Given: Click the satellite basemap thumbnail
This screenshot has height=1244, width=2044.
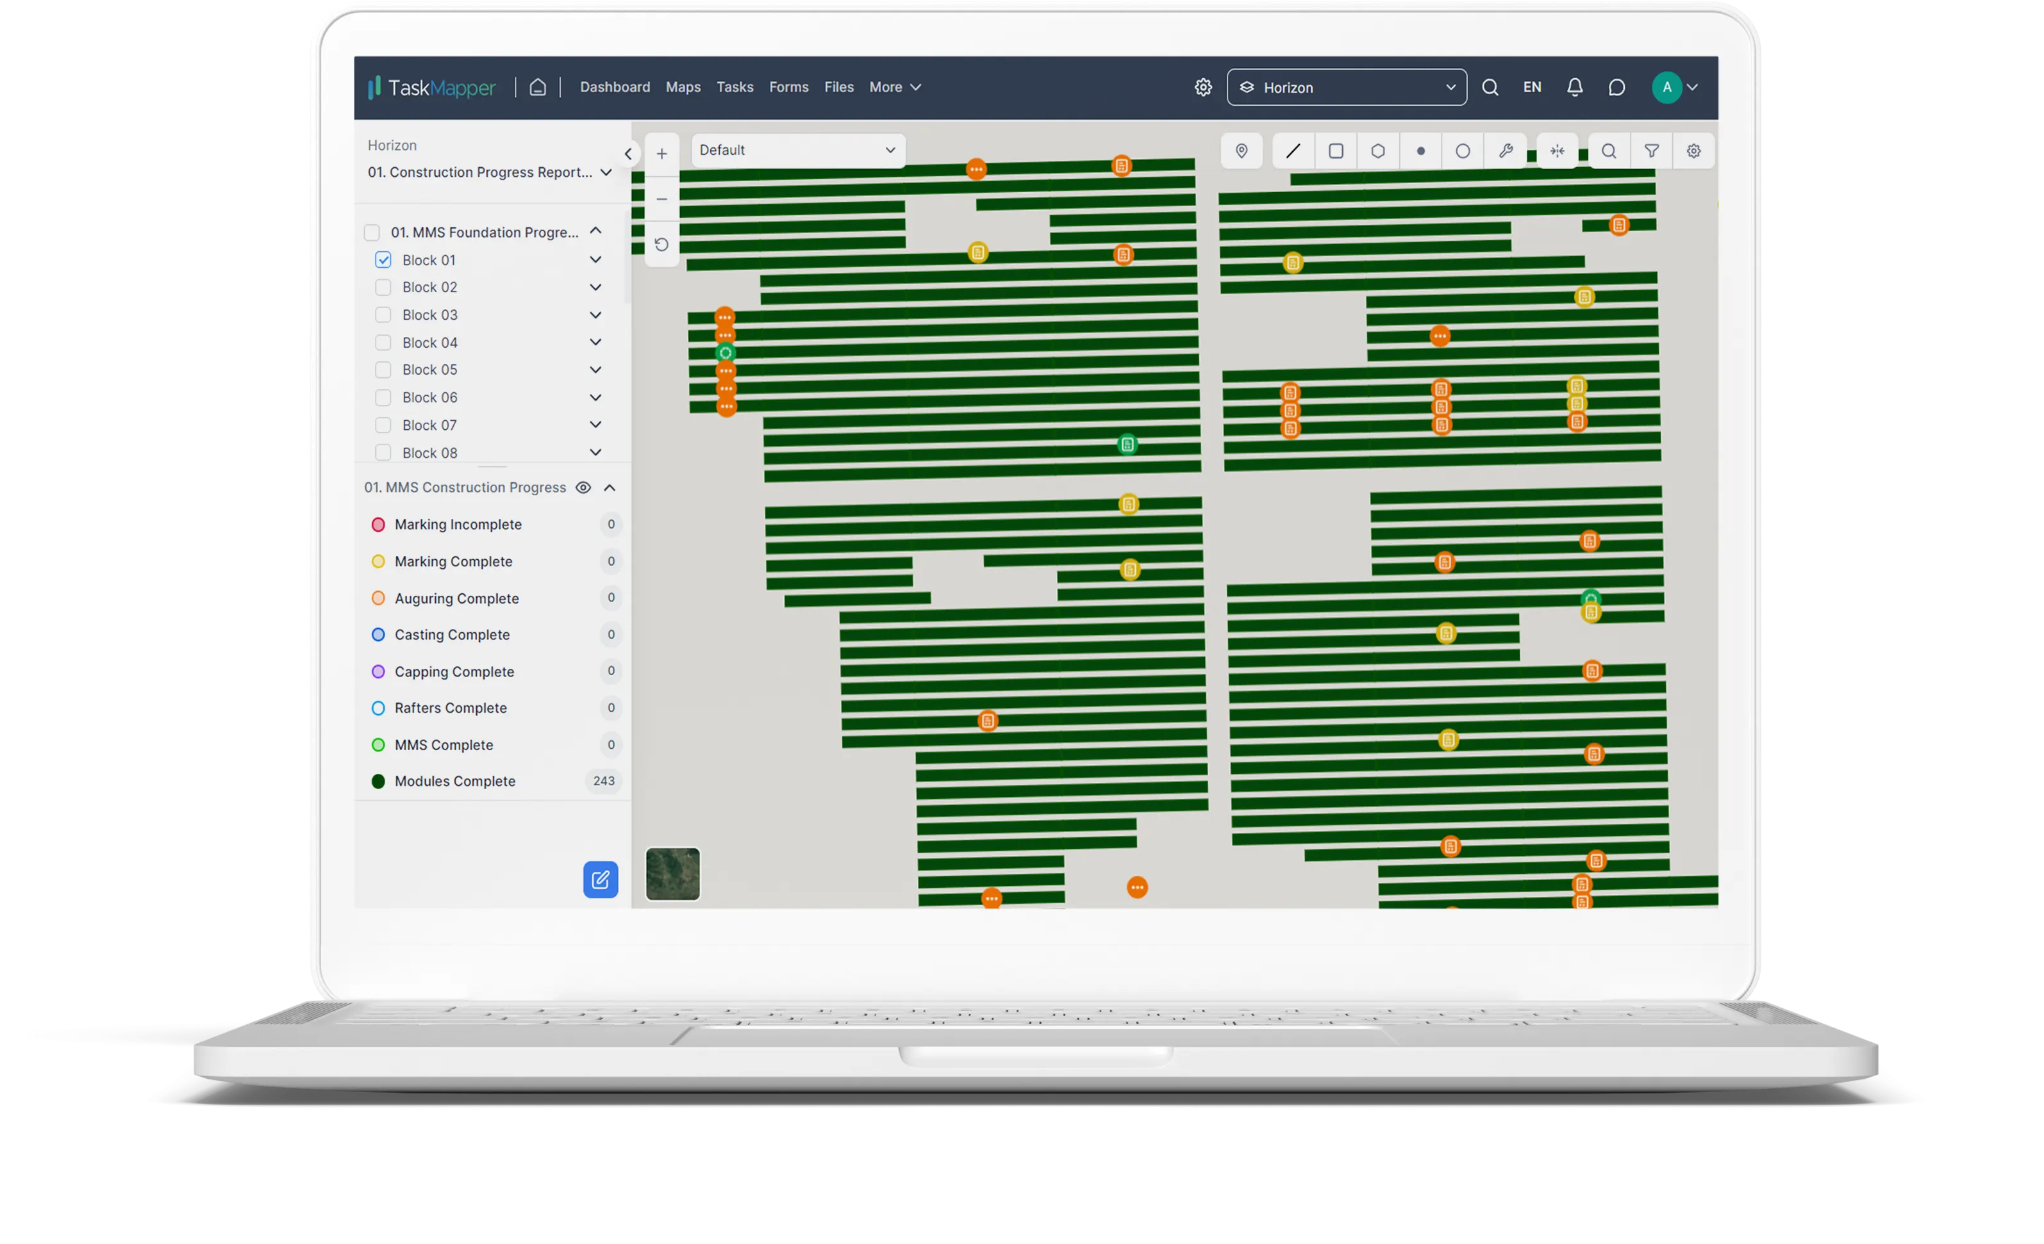Looking at the screenshot, I should tap(673, 873).
